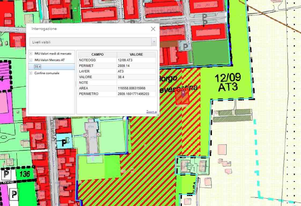
Task: Click the CAMPO column header
Action: click(97, 54)
